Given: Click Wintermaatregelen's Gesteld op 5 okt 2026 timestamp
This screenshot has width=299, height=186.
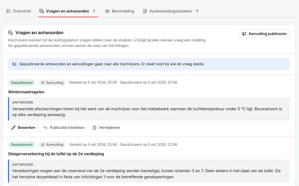Looking at the screenshot, I should point(93,82).
